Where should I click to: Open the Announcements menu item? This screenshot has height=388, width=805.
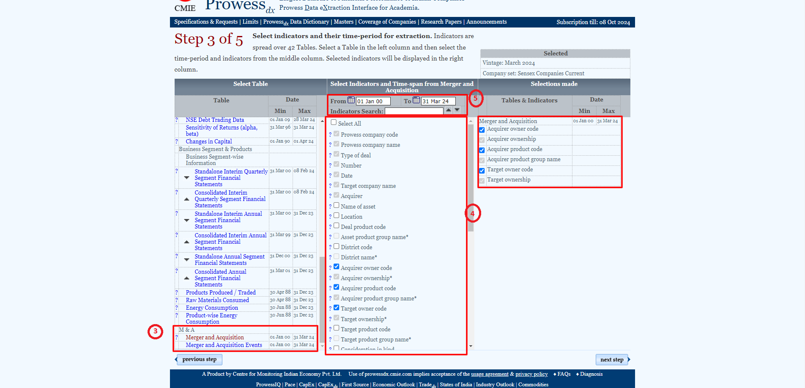point(486,22)
